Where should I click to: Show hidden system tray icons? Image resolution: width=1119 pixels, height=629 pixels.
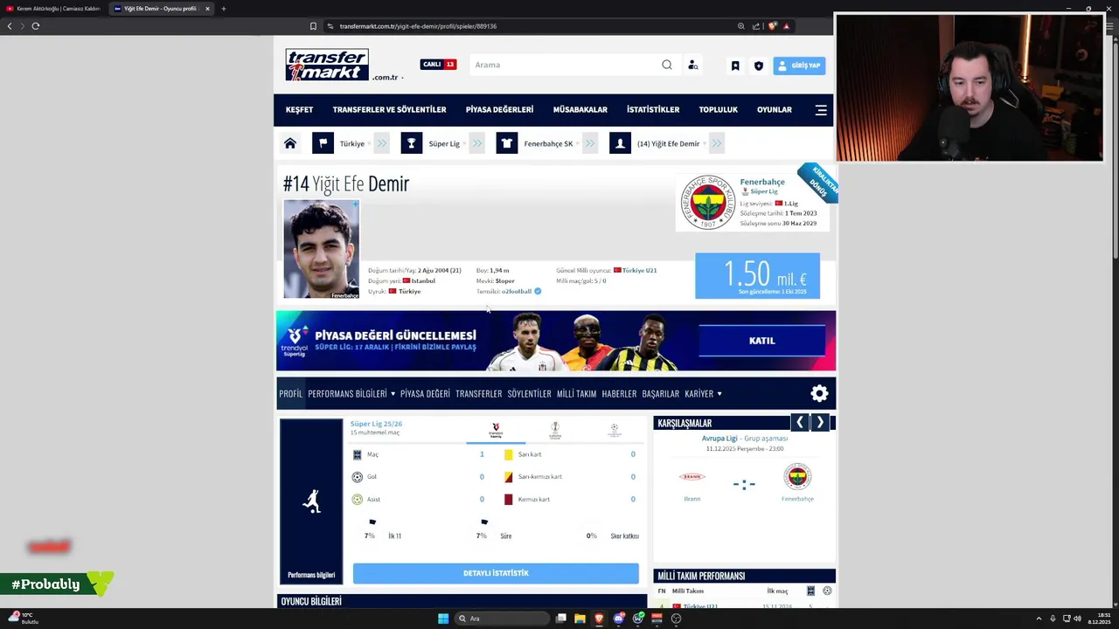(x=1039, y=619)
